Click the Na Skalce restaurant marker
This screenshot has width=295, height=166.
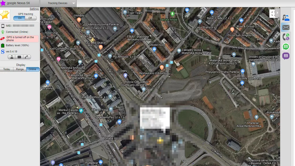[101, 47]
